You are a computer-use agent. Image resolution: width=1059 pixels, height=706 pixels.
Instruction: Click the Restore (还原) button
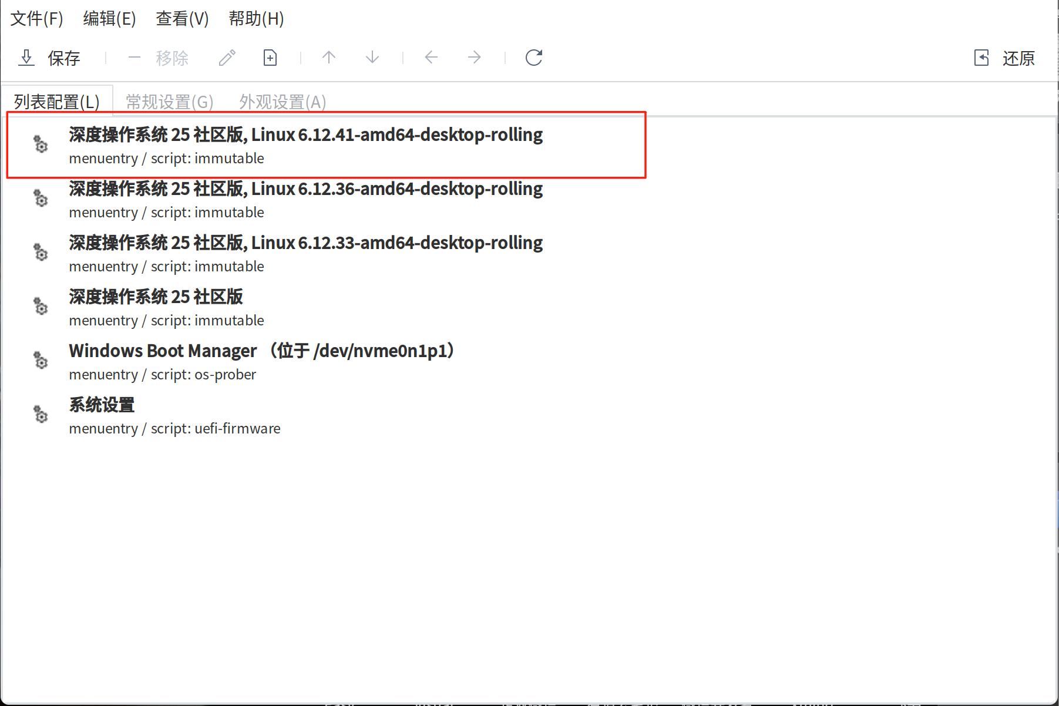[x=1004, y=58]
